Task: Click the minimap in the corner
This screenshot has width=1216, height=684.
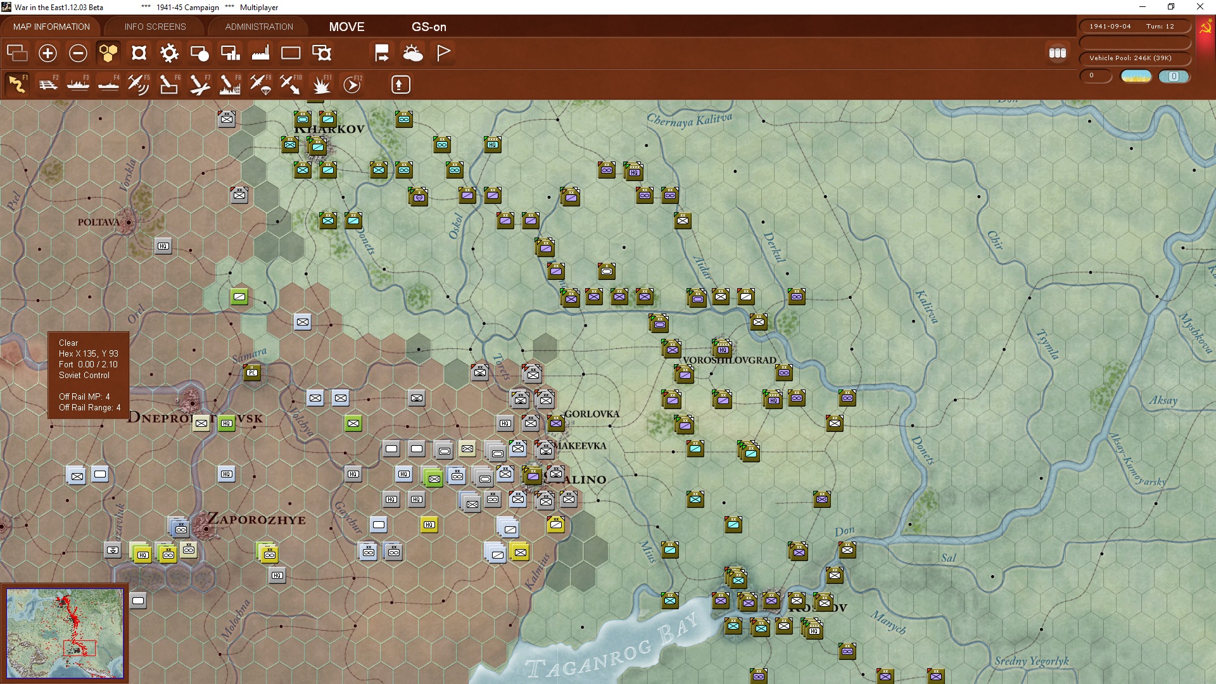Action: pyautogui.click(x=65, y=633)
